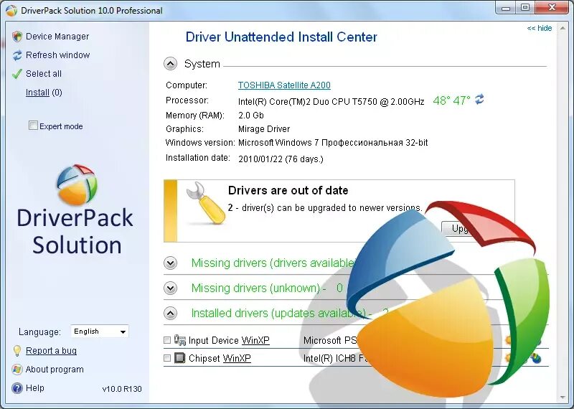Click Missing drivers (unknown) heading text
The width and height of the screenshot is (574, 409).
point(255,288)
